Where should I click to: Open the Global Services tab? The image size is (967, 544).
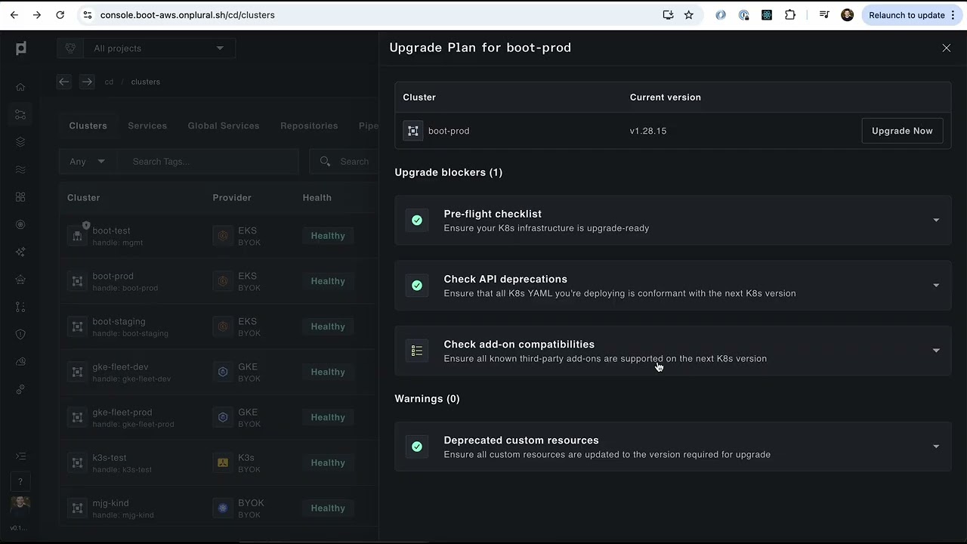point(223,125)
